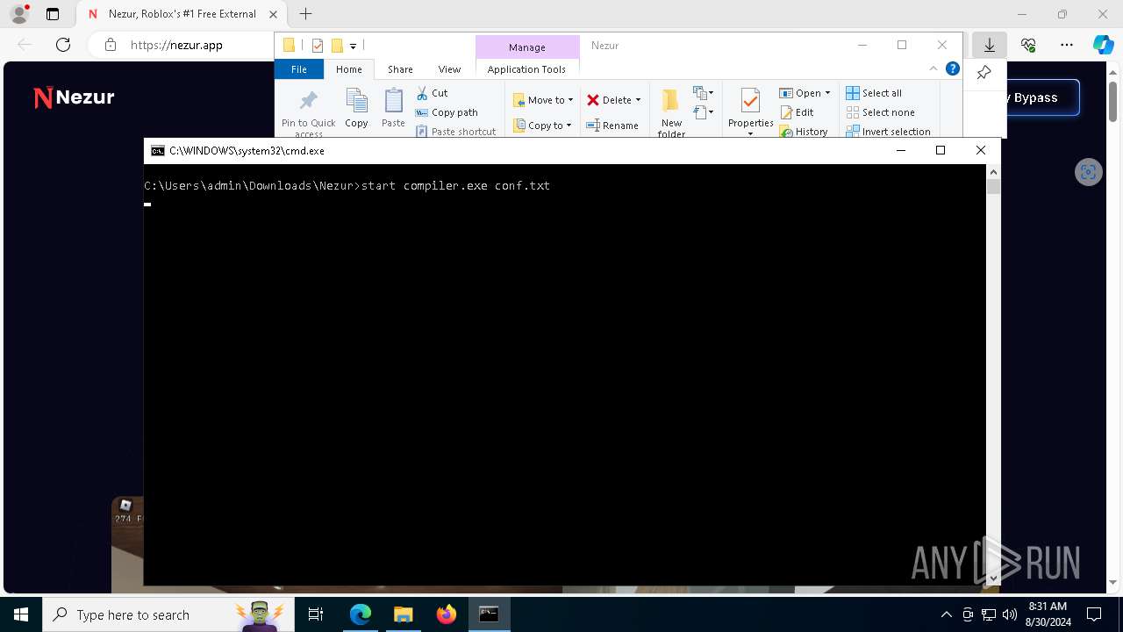
Task: Click the visual search screenshot icon
Action: pos(1089,172)
